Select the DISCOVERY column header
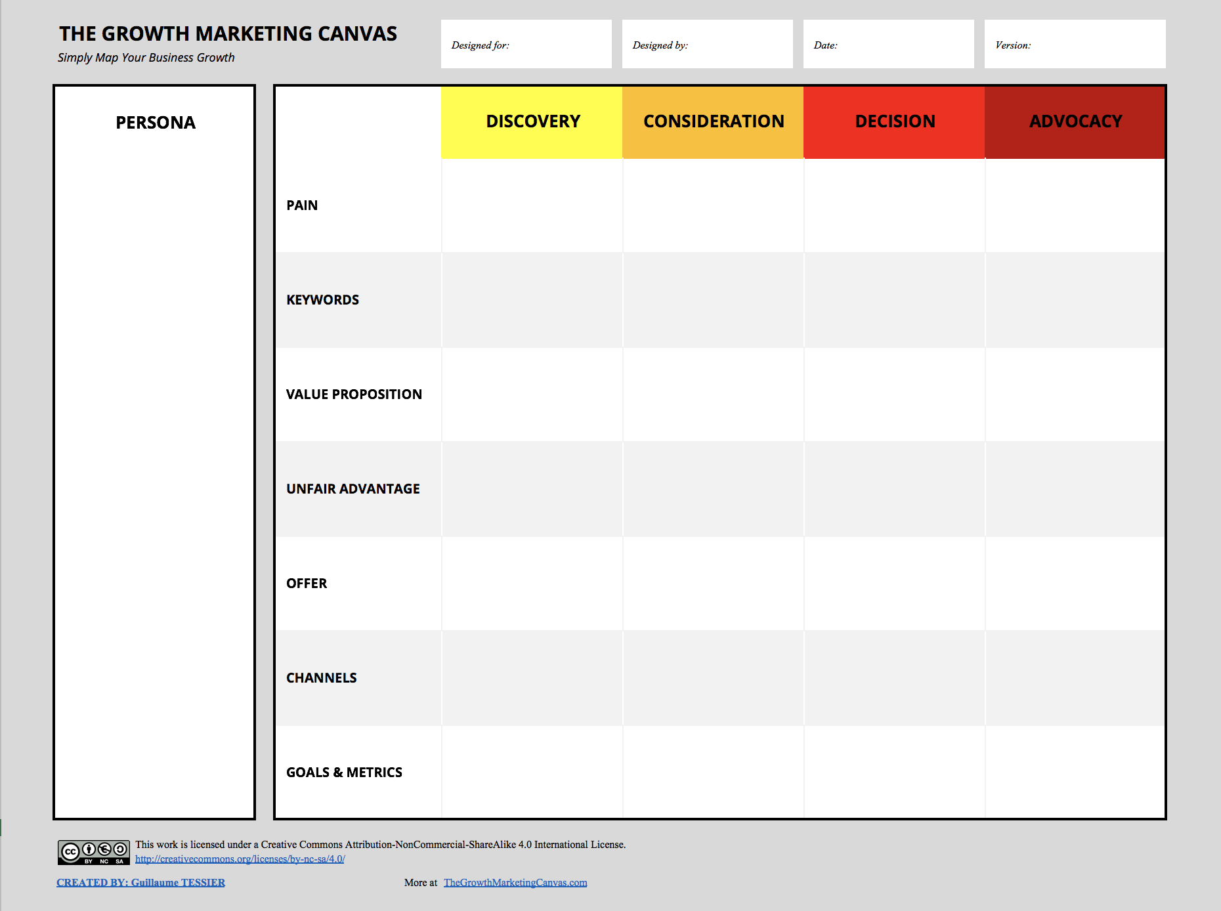The height and width of the screenshot is (911, 1221). 532,121
